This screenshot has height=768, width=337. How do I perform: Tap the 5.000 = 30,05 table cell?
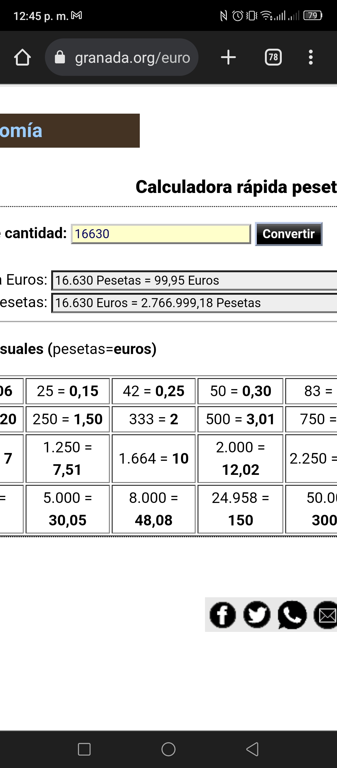pos(68,509)
